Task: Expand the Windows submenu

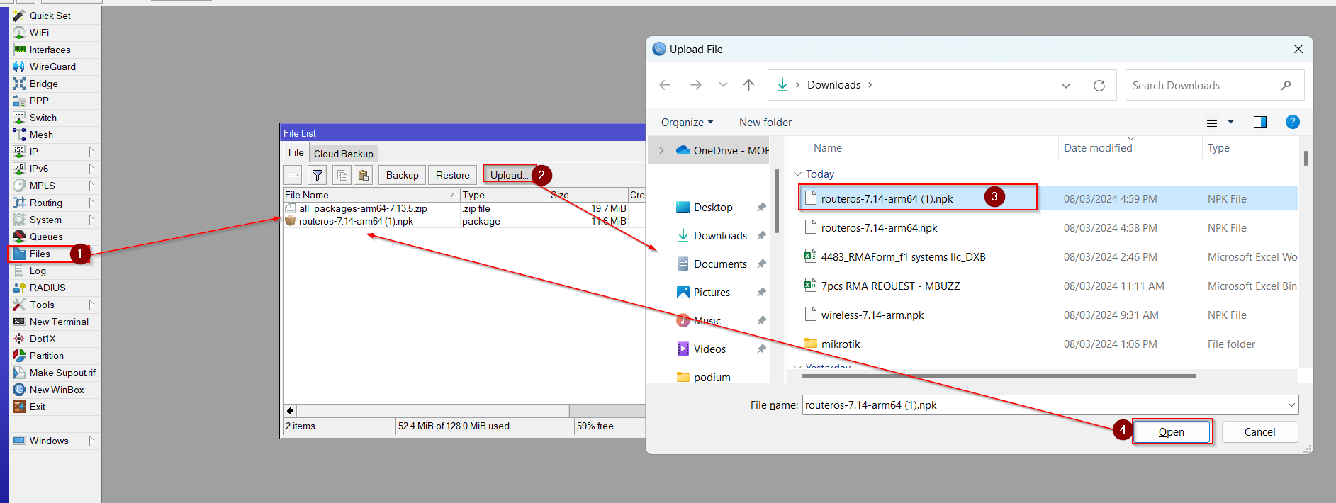Action: [91, 441]
